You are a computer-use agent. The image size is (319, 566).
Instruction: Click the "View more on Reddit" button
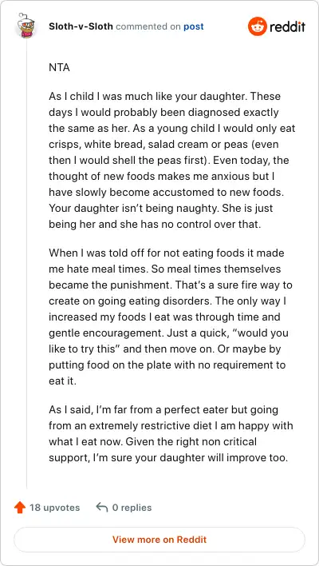point(159,540)
